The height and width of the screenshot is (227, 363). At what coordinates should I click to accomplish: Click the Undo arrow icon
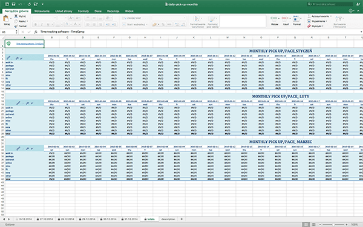click(x=21, y=4)
